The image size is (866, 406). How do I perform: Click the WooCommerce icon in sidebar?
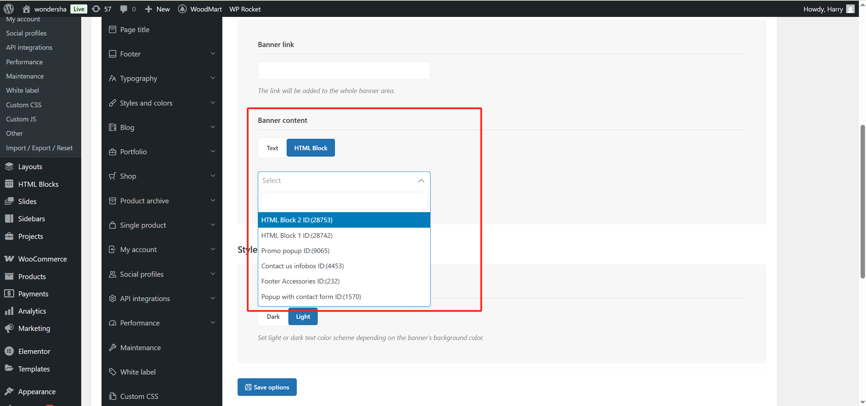[9, 258]
